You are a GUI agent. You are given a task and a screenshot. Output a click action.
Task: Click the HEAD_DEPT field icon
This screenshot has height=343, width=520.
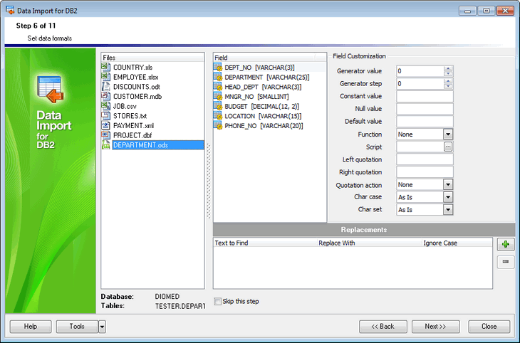tap(218, 87)
